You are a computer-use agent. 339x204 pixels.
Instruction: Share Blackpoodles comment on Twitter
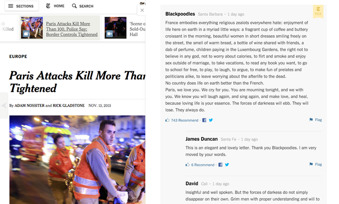click(210, 120)
